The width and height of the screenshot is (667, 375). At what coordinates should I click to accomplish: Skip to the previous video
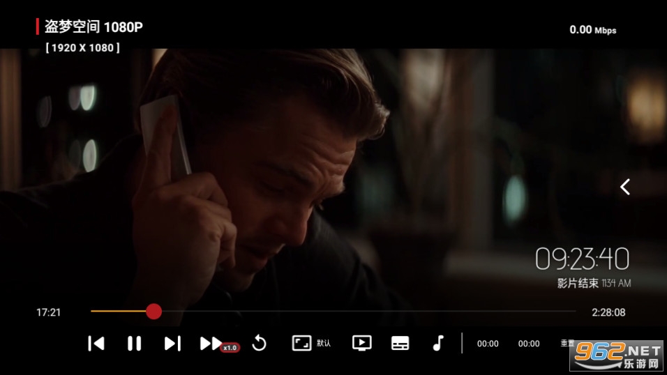(96, 343)
